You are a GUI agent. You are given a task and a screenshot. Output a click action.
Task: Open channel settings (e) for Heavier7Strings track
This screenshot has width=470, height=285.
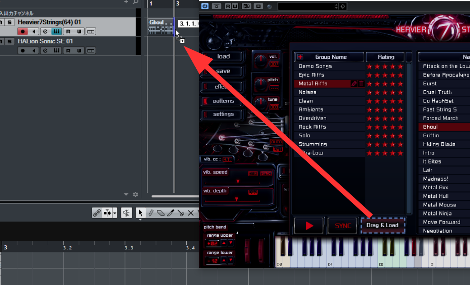click(45, 32)
